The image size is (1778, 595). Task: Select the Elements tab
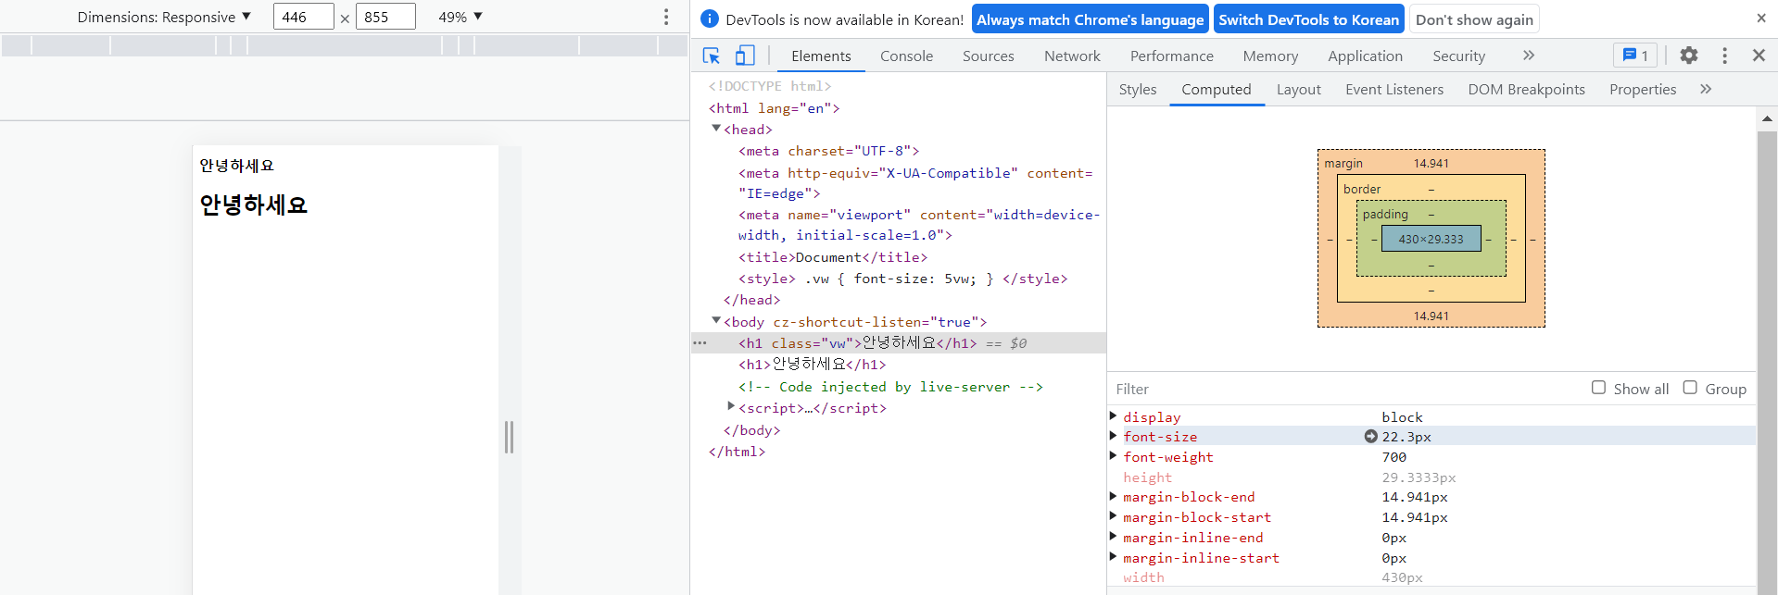pos(821,56)
